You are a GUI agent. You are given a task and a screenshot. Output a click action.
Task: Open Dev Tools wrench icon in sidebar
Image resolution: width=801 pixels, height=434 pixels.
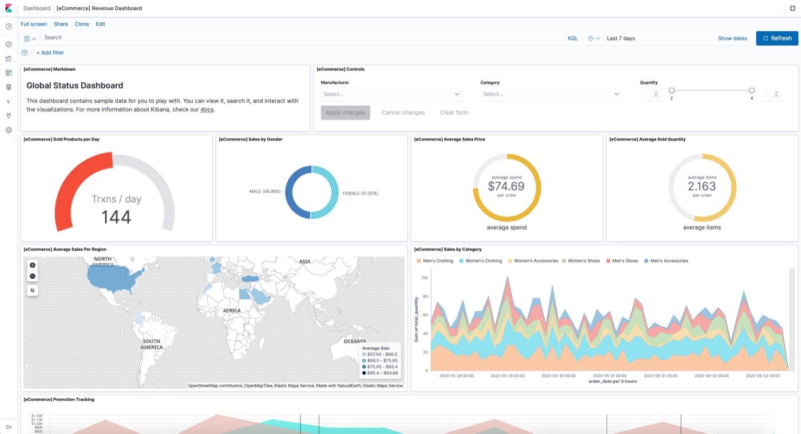(x=9, y=115)
